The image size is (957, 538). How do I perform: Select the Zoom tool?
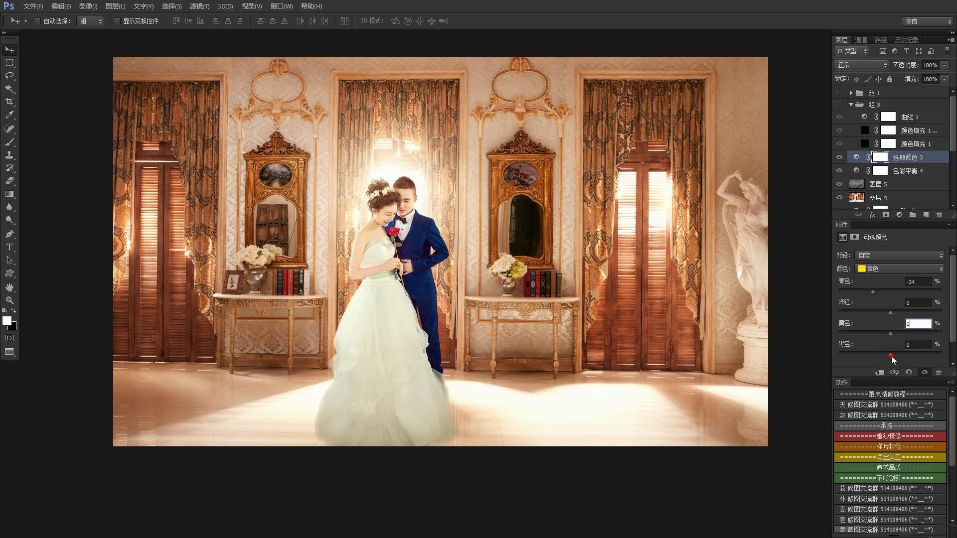9,300
